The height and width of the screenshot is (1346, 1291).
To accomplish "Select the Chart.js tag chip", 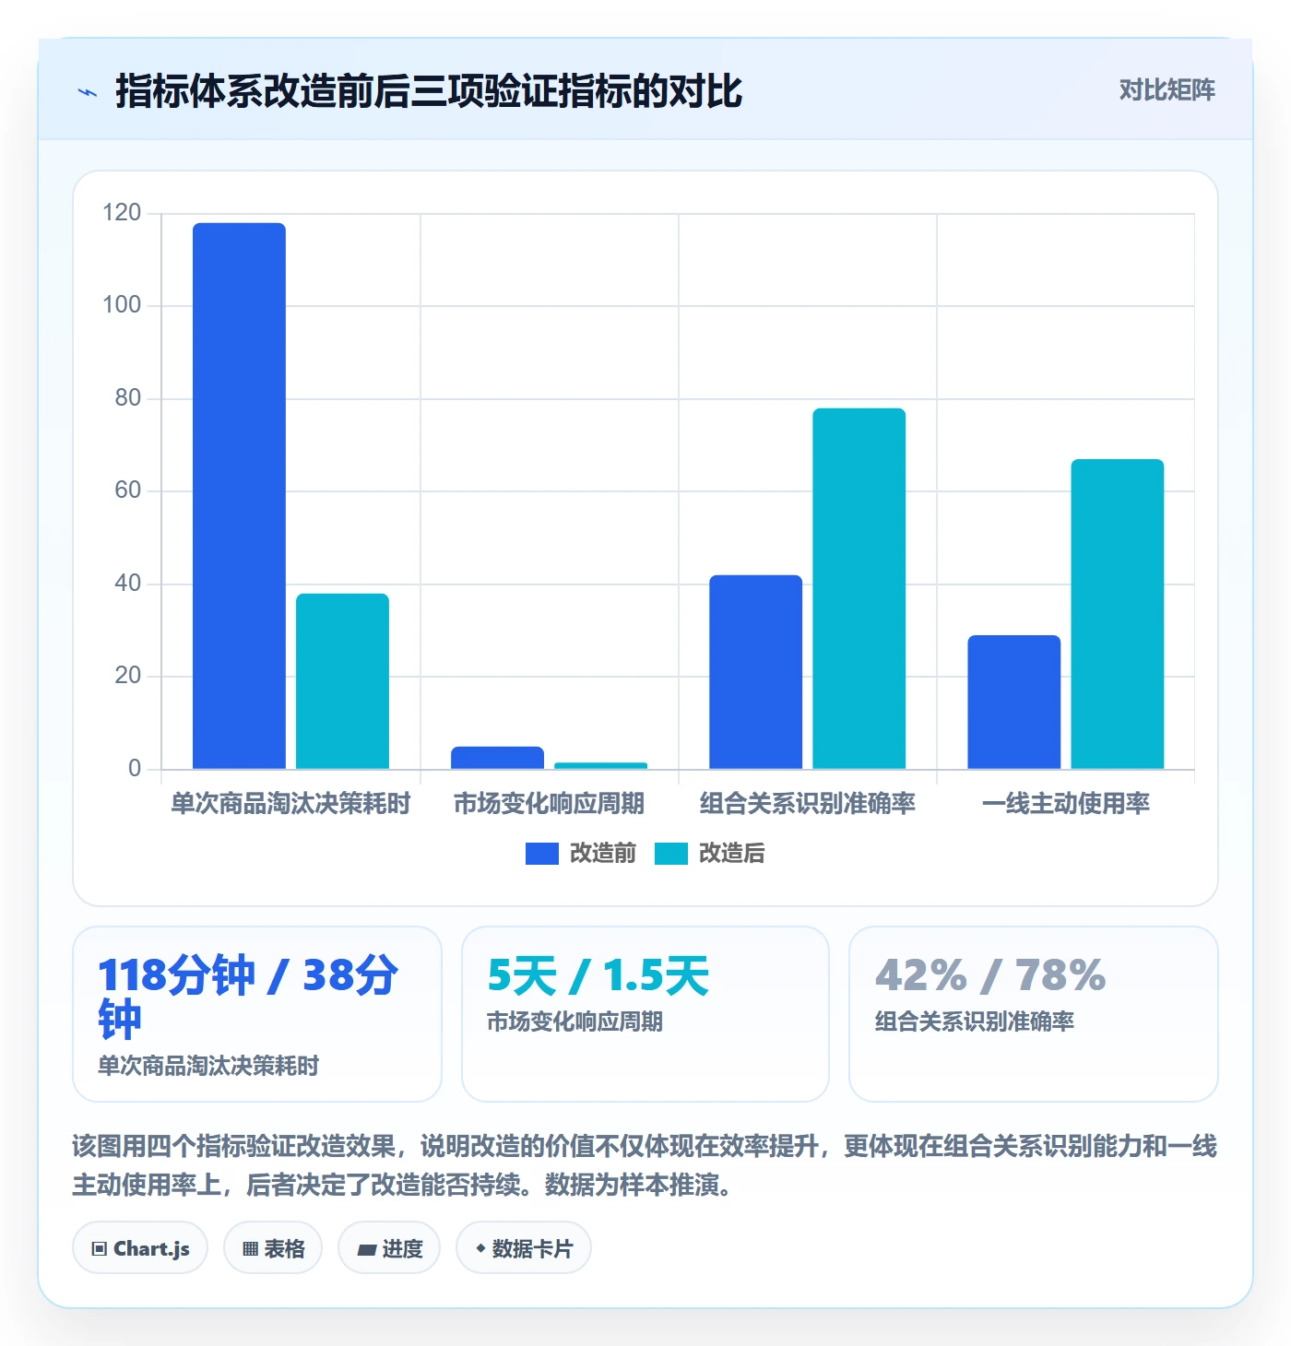I will pyautogui.click(x=140, y=1248).
